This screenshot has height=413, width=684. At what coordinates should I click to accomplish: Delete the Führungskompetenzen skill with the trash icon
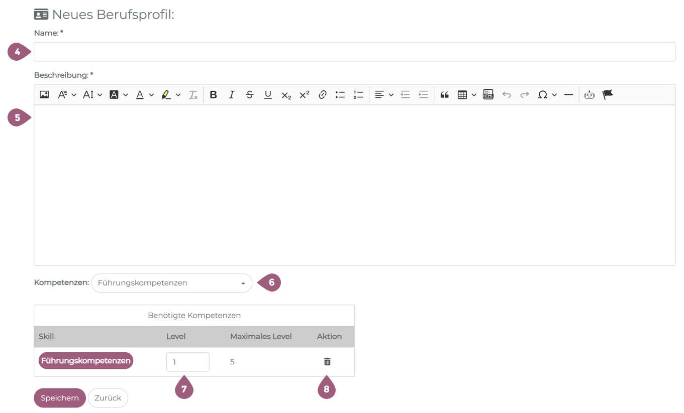click(327, 362)
